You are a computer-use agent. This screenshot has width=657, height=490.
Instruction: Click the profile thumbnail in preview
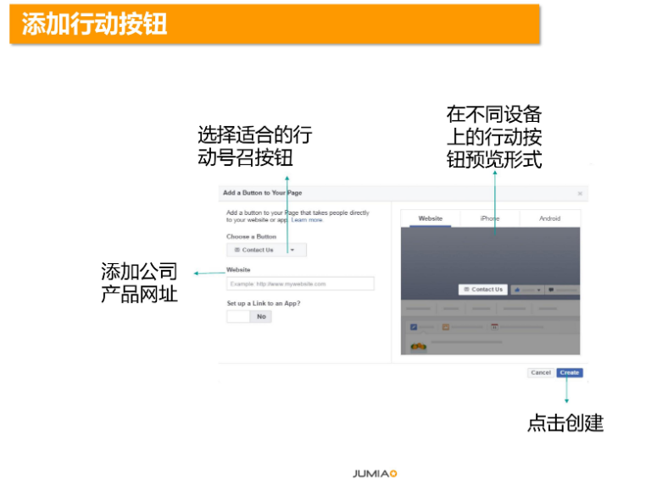click(418, 346)
